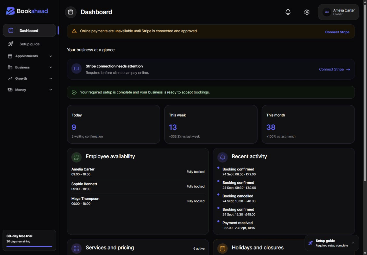Click the wallet icon beside Money
This screenshot has height=255, width=367.
click(x=10, y=90)
